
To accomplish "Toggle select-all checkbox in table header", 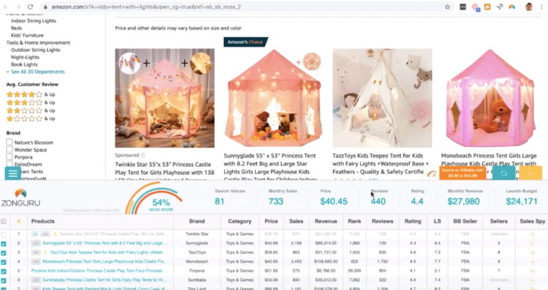I will tap(4, 221).
